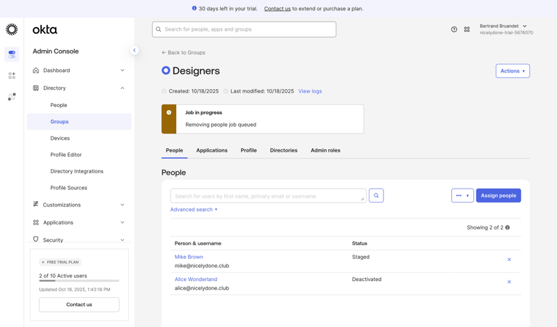Click the info icon in trial banner

point(194,8)
